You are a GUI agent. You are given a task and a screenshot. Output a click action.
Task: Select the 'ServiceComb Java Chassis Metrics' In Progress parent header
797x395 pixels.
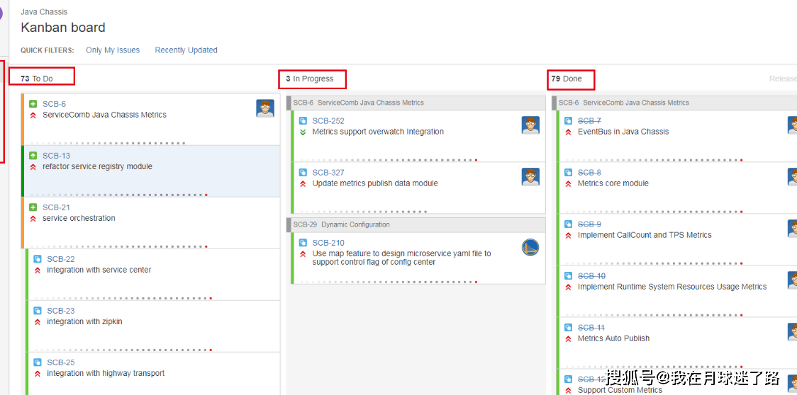pos(416,103)
